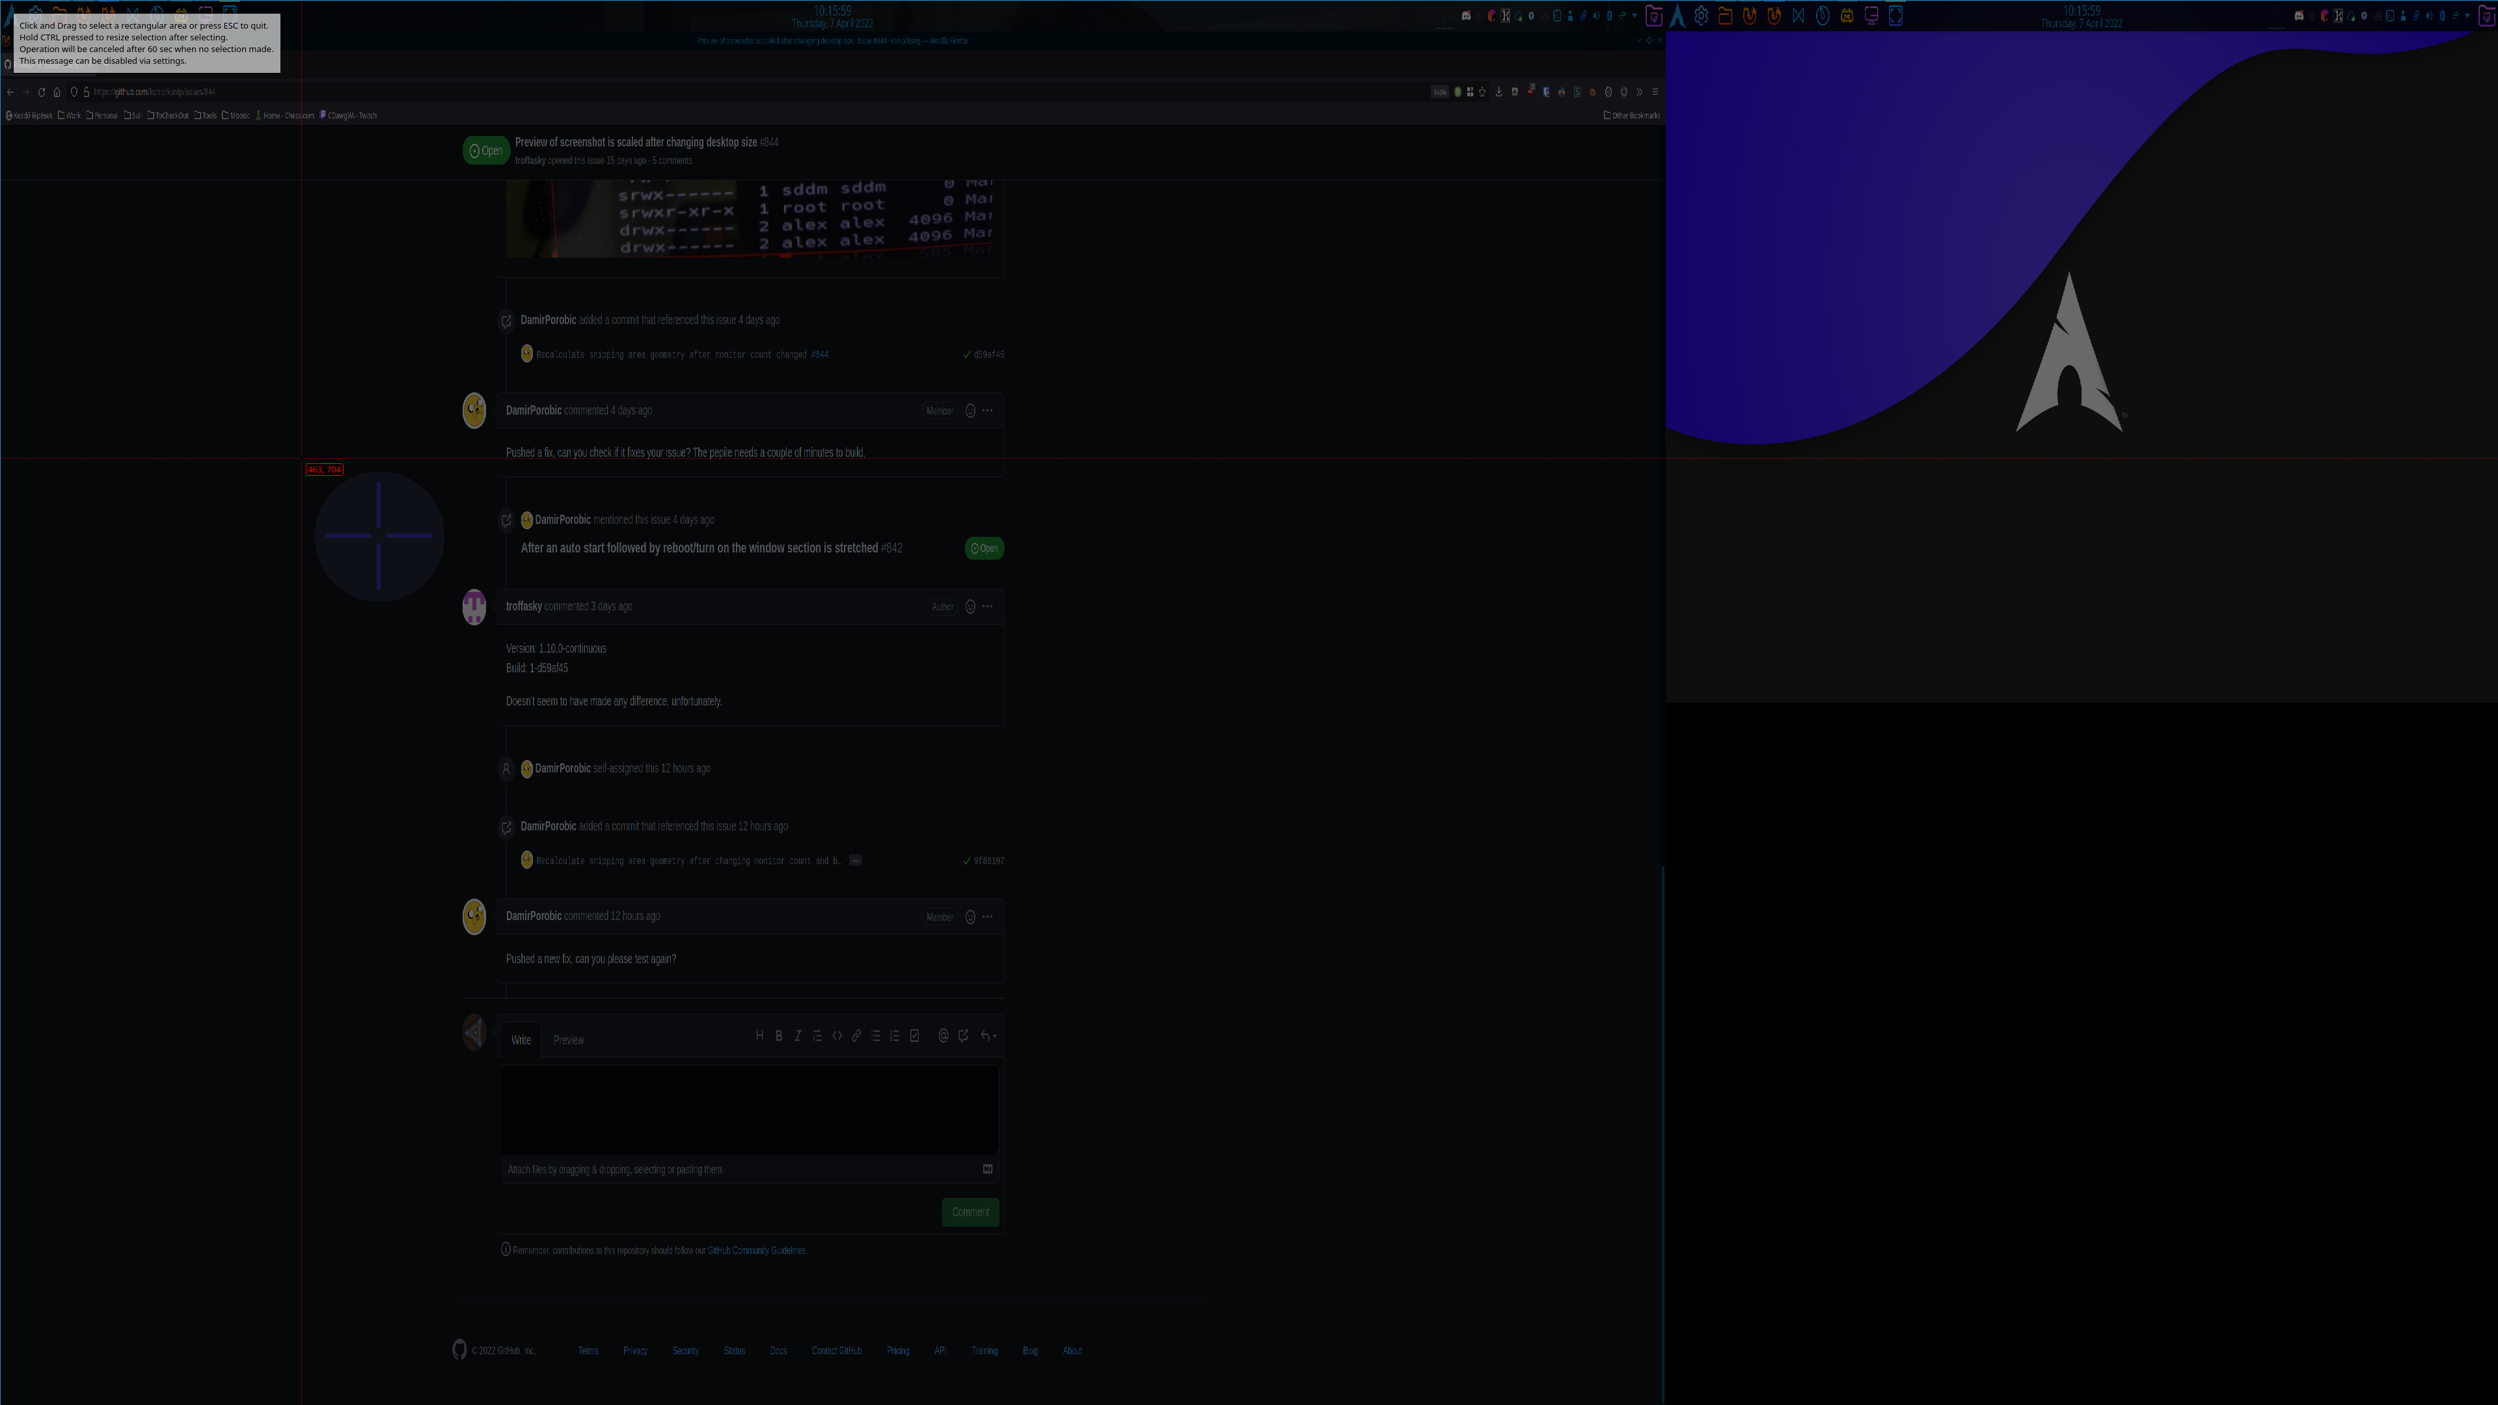Screen dimensions: 2498x1405
Task: Switch to the Preview tab
Action: pos(569,1039)
